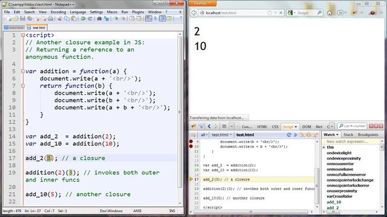
Task: Switch to the Firebug HTML panel
Action: pos(262,127)
